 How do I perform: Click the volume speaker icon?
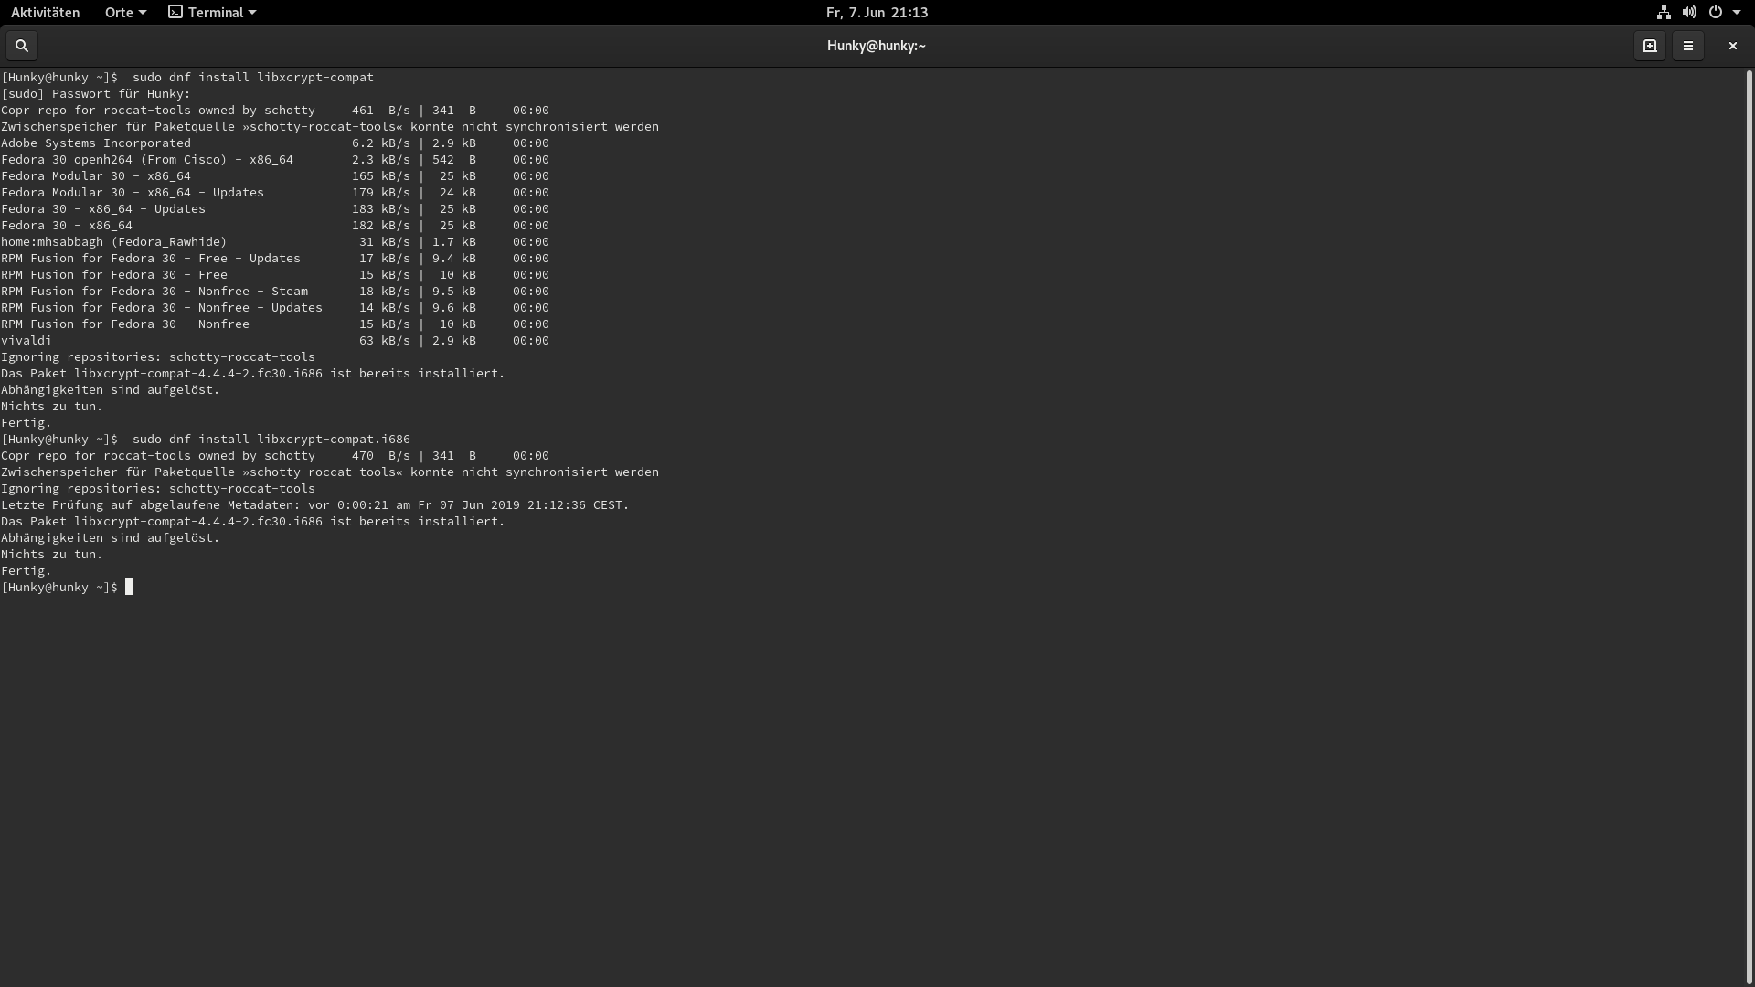(x=1689, y=13)
